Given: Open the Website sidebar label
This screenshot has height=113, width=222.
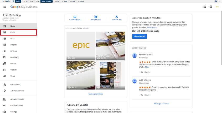Looking at the screenshot, I should [x=13, y=70].
